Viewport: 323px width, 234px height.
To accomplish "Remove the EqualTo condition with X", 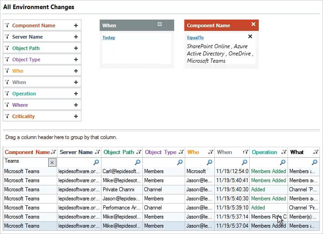I will point(250,36).
